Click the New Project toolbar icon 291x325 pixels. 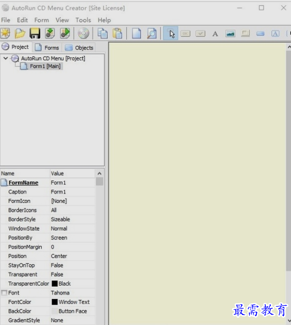[x=5, y=34]
